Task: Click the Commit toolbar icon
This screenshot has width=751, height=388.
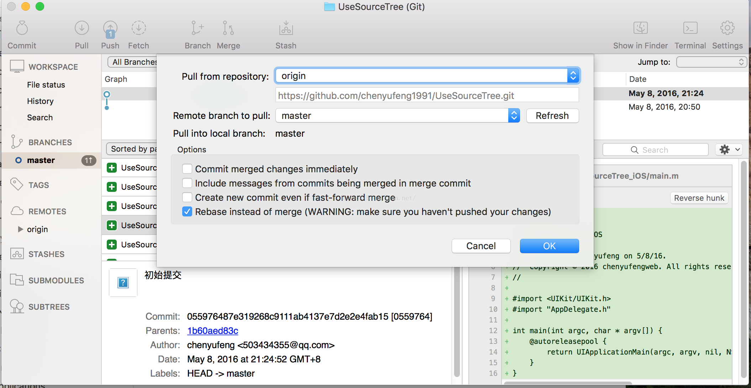Action: pyautogui.click(x=22, y=28)
